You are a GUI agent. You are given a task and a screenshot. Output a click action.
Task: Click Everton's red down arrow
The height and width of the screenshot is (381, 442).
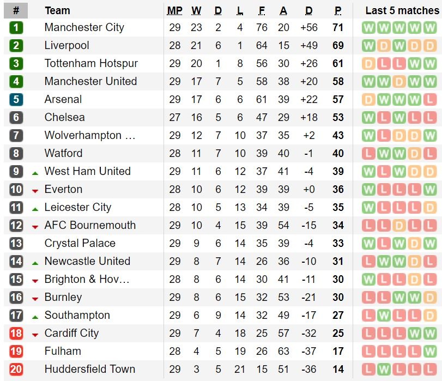(35, 190)
